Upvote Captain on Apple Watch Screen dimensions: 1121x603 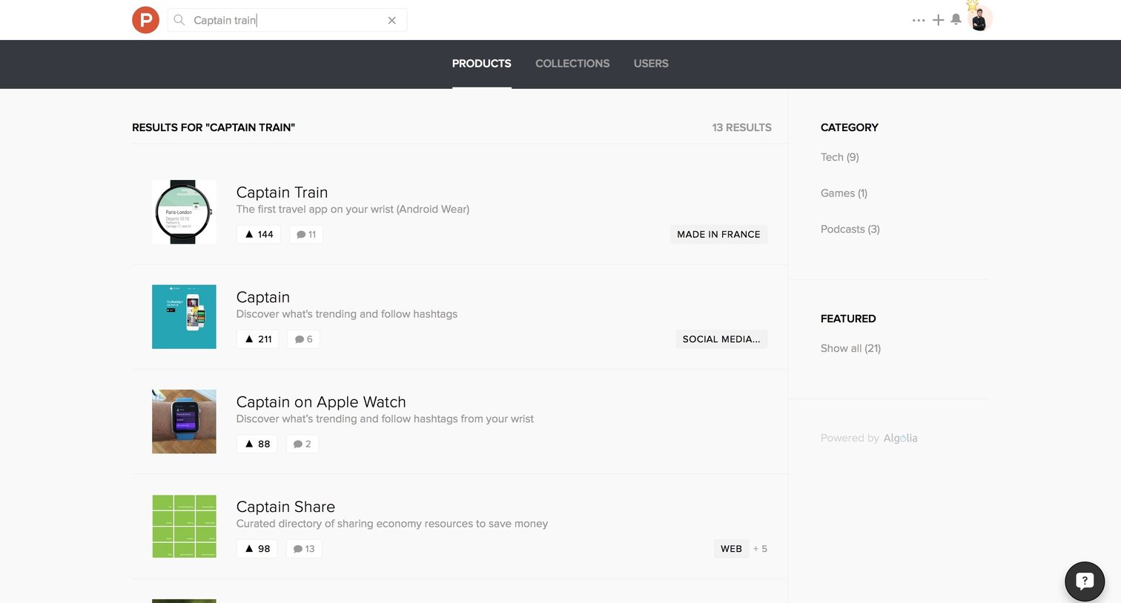pos(257,444)
